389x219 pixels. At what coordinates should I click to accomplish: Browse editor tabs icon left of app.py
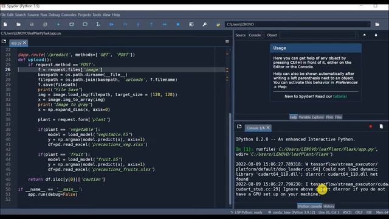pyautogui.click(x=4, y=42)
